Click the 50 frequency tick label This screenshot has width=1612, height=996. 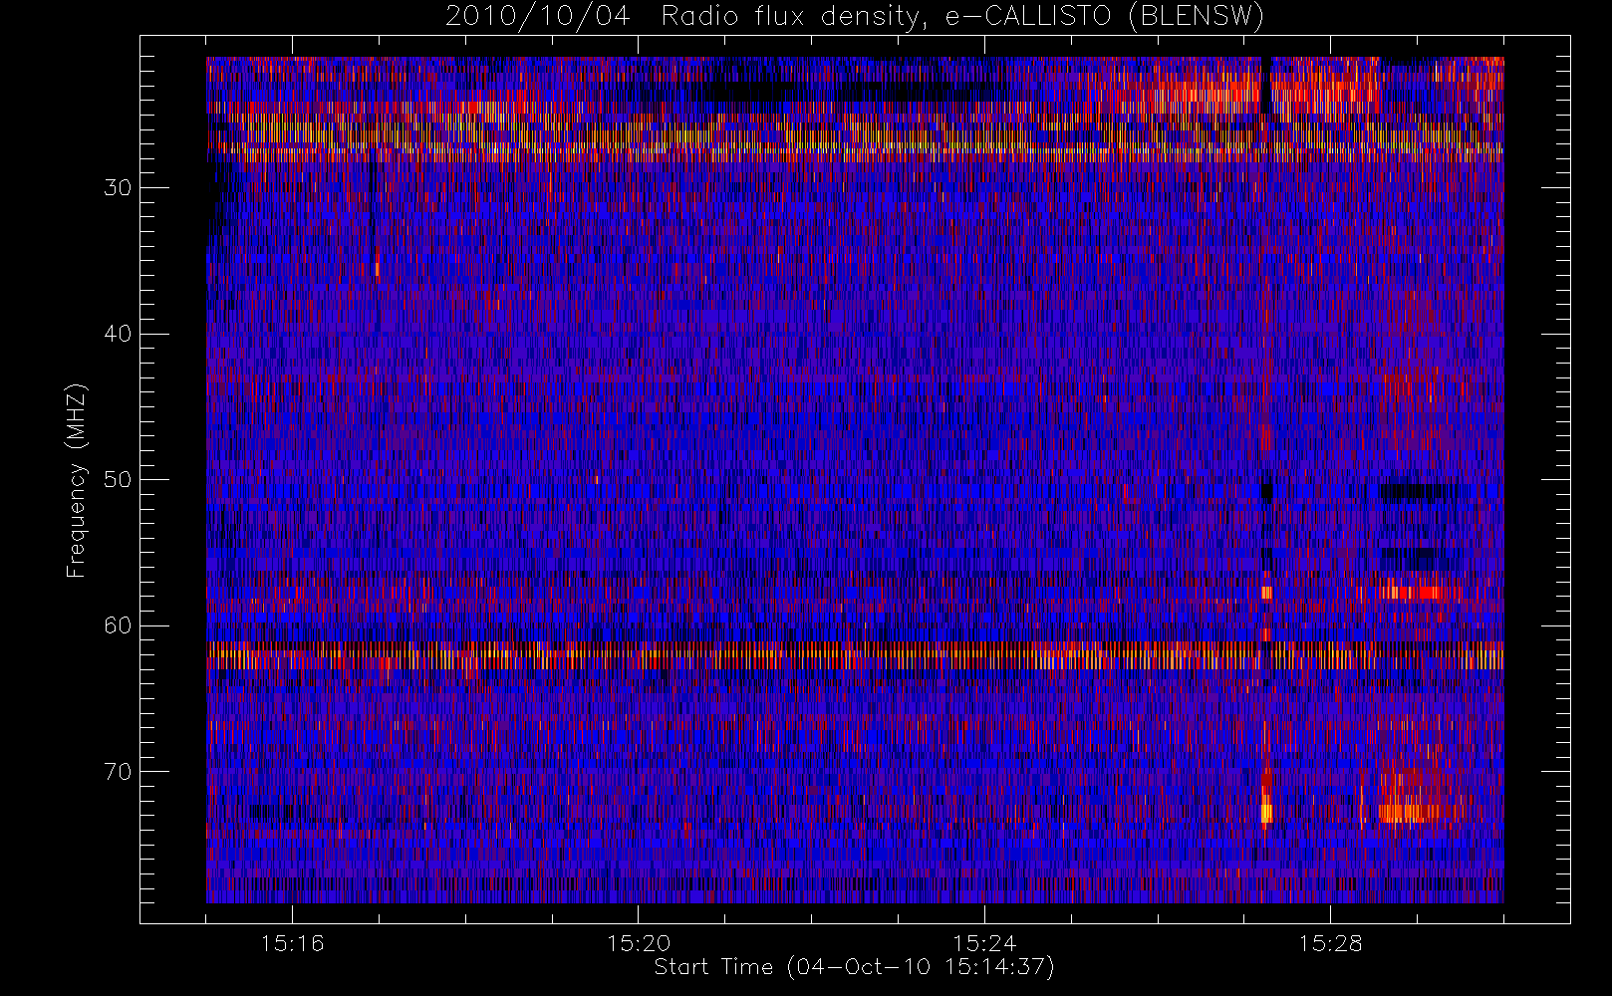118,480
